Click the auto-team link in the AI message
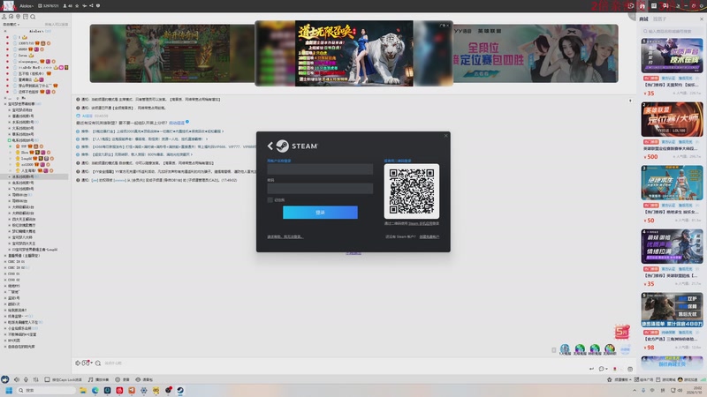The height and width of the screenshot is (397, 707). (x=177, y=123)
